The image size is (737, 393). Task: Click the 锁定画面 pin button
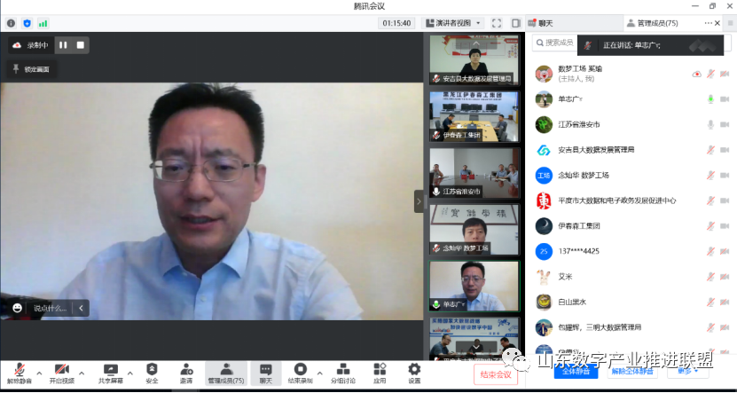(31, 68)
